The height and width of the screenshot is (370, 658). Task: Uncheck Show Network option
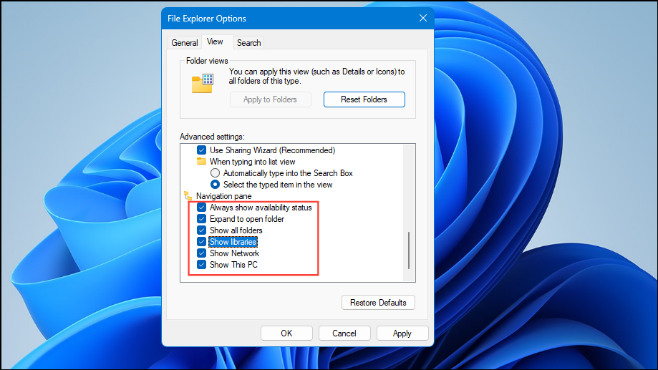click(x=201, y=253)
